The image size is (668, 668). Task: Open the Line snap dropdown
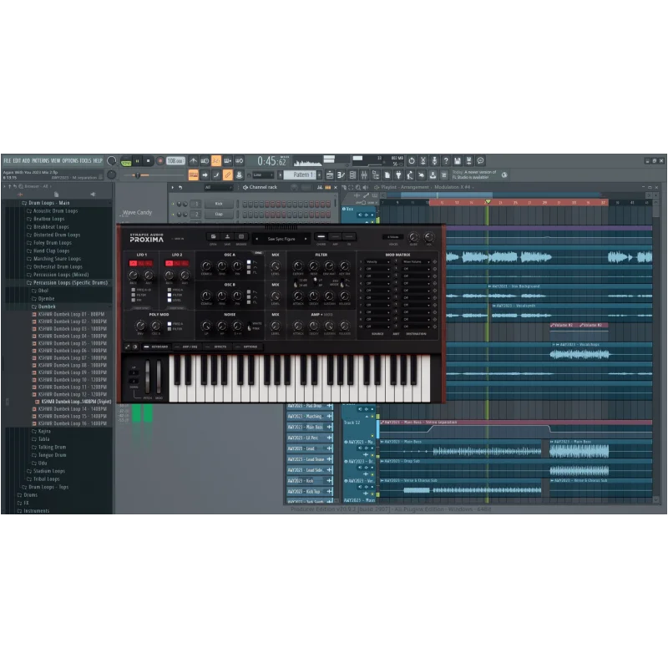pos(263,175)
